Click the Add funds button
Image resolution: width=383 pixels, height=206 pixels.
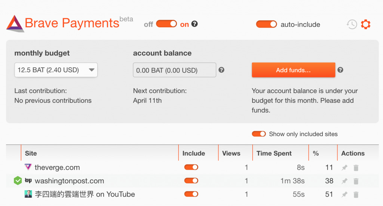(293, 70)
